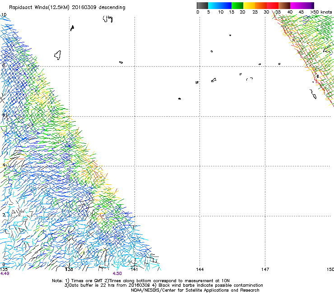Click the longitude label 135
Image resolution: width=334 pixels, height=293 pixels.
[4, 270]
